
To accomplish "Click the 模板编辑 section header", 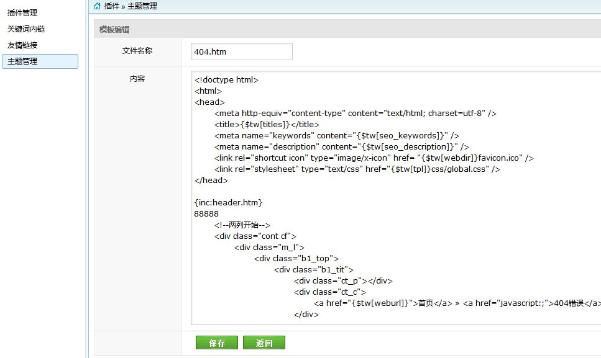I will pos(114,29).
